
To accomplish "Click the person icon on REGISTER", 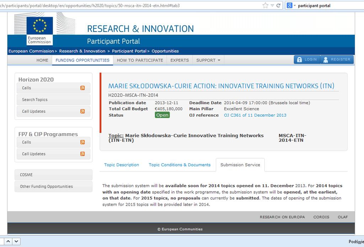I will point(326,60).
